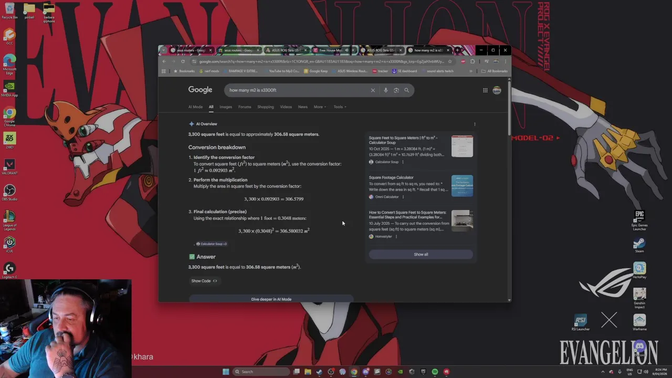This screenshot has height=378, width=672.
Task: Open Chrome's three-dot menu
Action: tap(506, 61)
